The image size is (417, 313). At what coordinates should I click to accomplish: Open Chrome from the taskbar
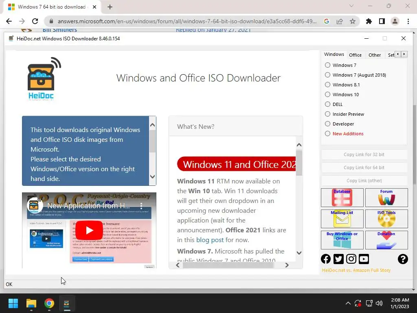(x=49, y=303)
